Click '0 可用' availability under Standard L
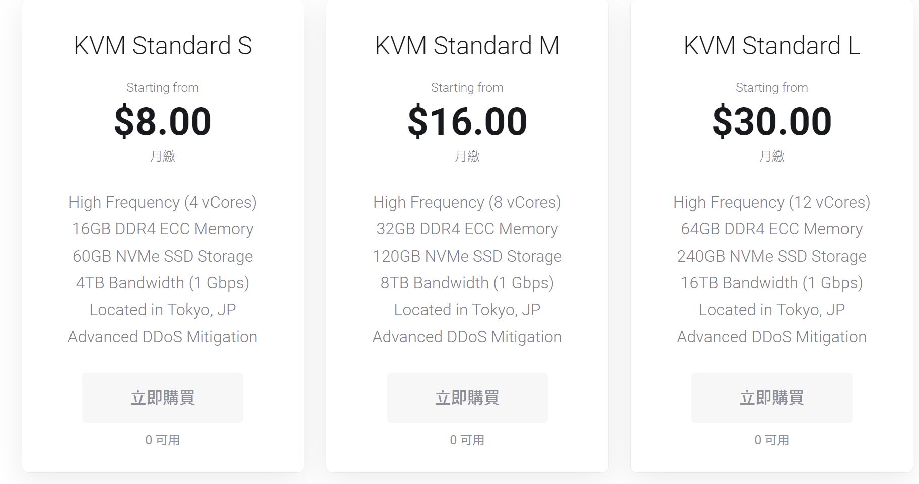The image size is (919, 484). click(772, 440)
